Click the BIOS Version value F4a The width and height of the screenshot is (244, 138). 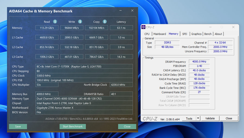84,112
